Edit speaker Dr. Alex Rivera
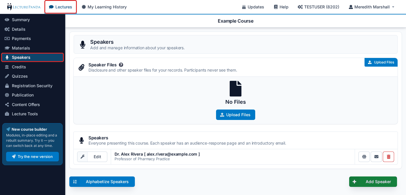 tap(92, 157)
